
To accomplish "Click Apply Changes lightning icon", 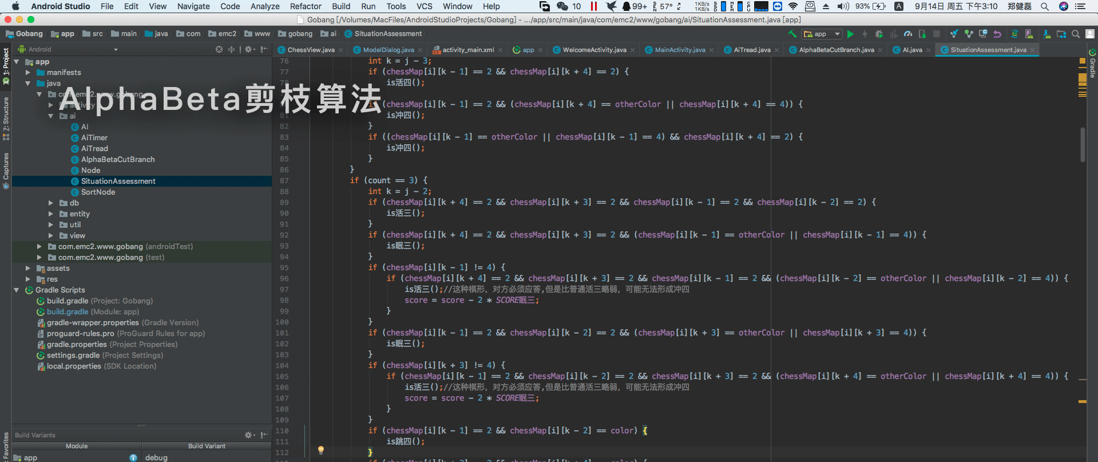I will 865,34.
